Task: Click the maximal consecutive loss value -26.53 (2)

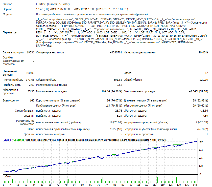Action: coord(202,129)
